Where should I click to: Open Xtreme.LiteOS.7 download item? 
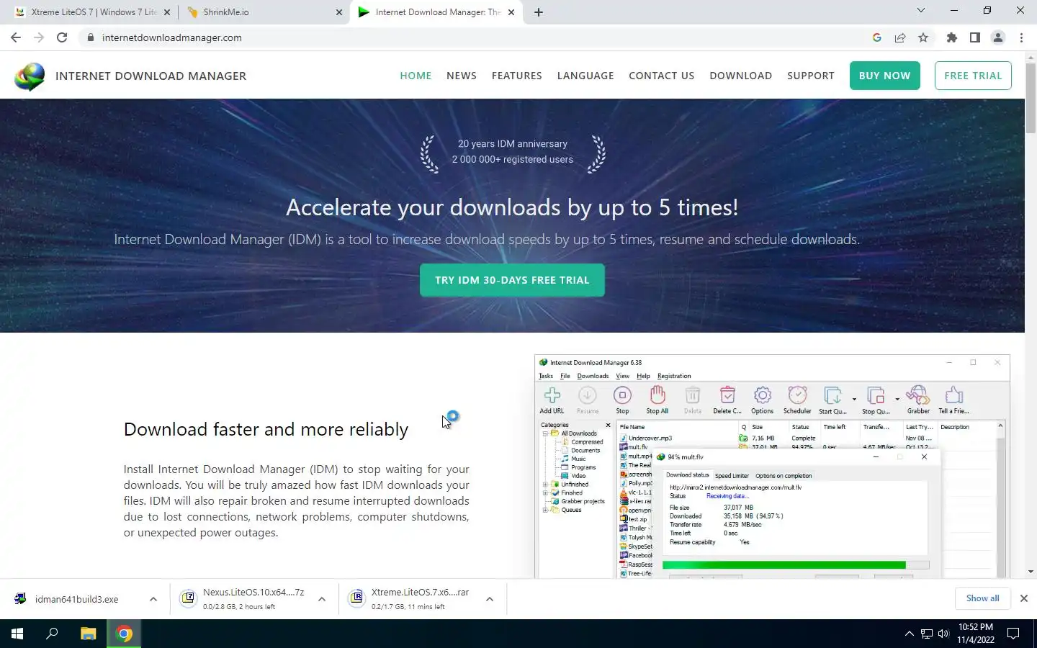421,599
